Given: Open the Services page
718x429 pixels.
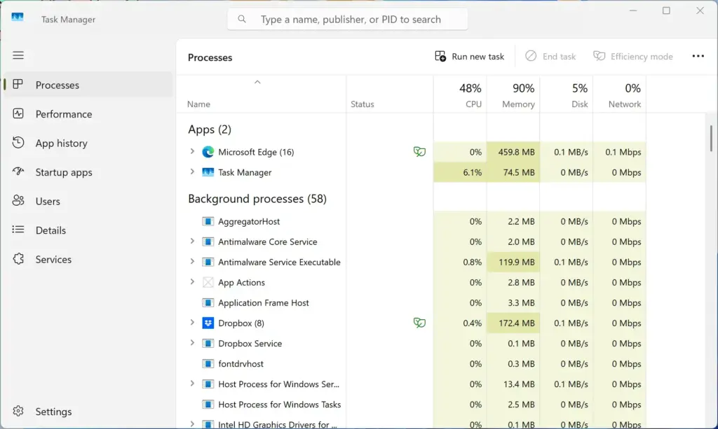Looking at the screenshot, I should 89,260.
